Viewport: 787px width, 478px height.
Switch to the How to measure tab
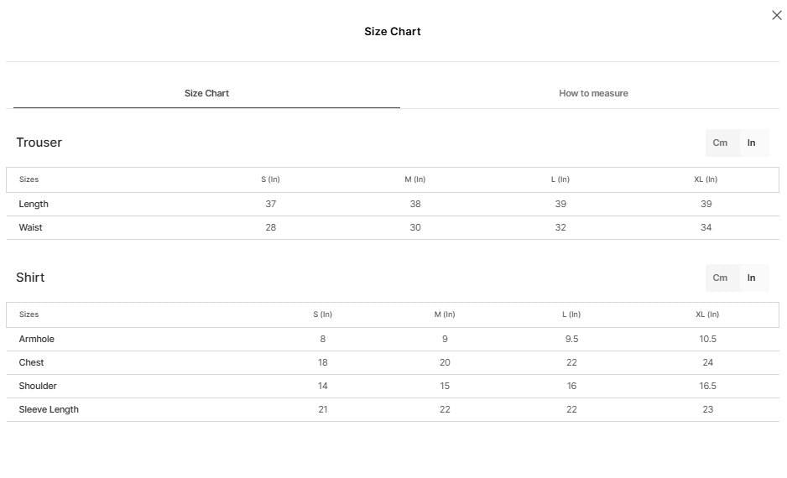(593, 93)
